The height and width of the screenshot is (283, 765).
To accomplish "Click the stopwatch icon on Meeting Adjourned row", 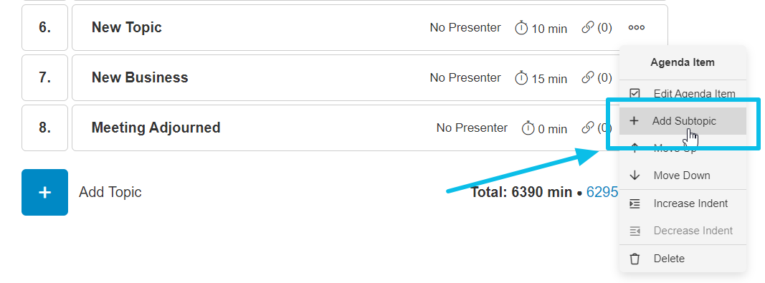I will coord(528,128).
